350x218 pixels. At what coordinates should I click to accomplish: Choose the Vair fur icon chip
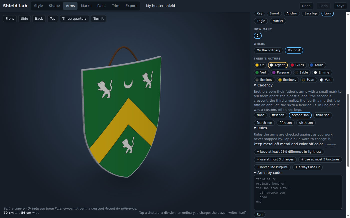pos(326,80)
